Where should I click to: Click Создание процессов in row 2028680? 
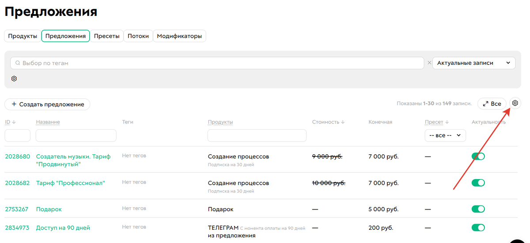(238, 157)
